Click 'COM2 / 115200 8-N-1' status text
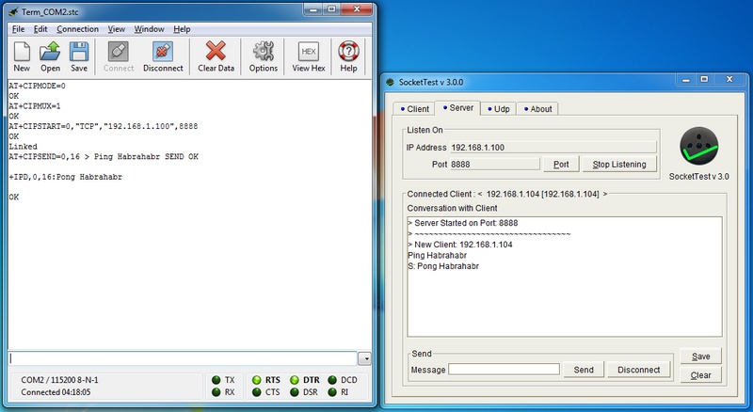 point(59,380)
